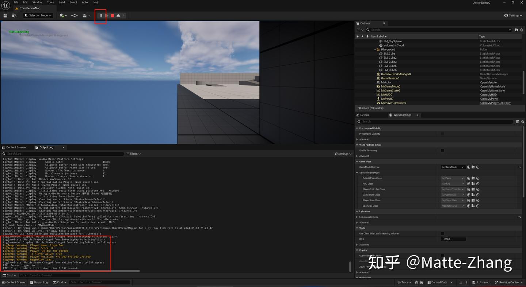
Task: Open the Outliner filter icon
Action: point(359,30)
